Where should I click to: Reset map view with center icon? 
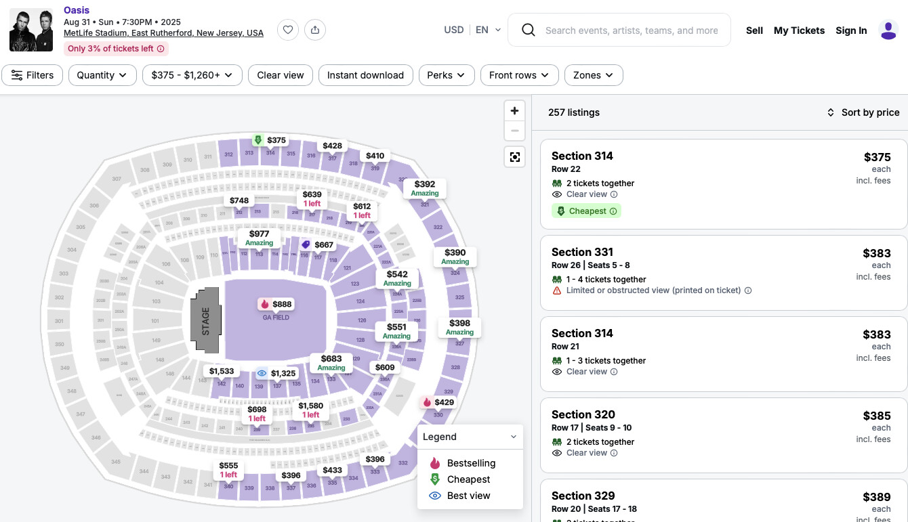[x=515, y=157]
